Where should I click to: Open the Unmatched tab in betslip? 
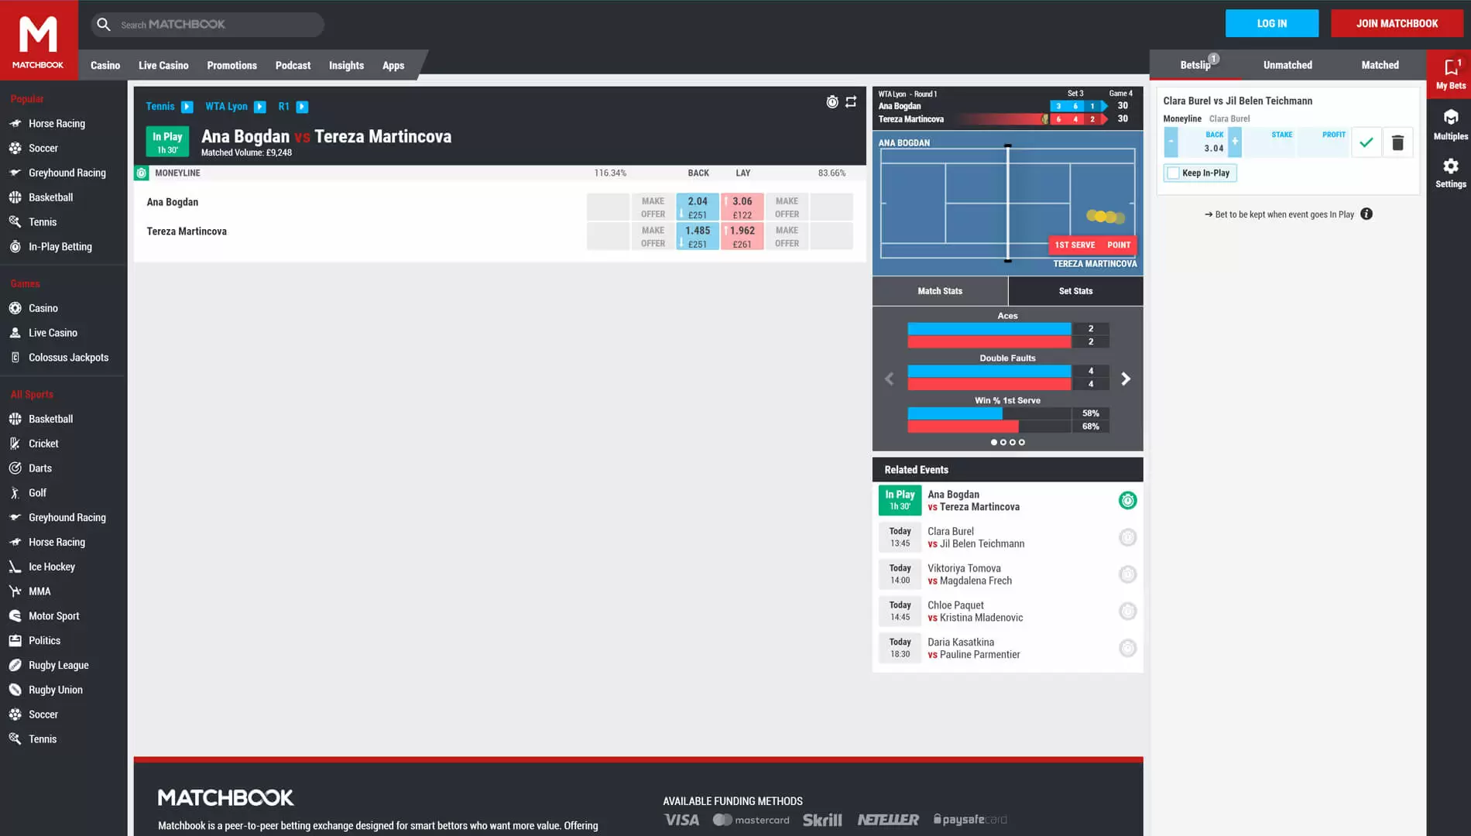click(x=1288, y=65)
